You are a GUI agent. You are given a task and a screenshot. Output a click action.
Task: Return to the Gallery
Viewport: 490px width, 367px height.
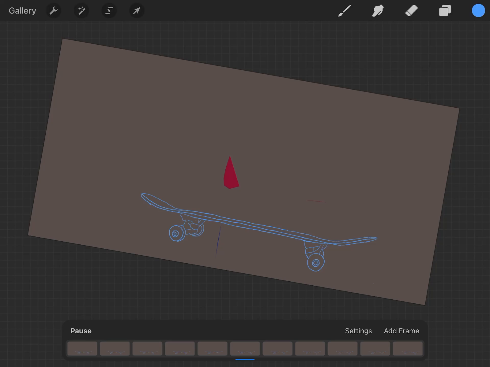coord(22,11)
